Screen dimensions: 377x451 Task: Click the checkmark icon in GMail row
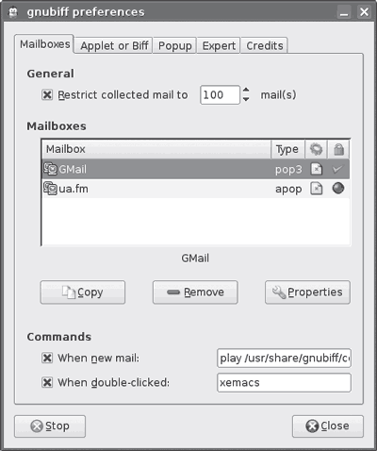pos(337,169)
